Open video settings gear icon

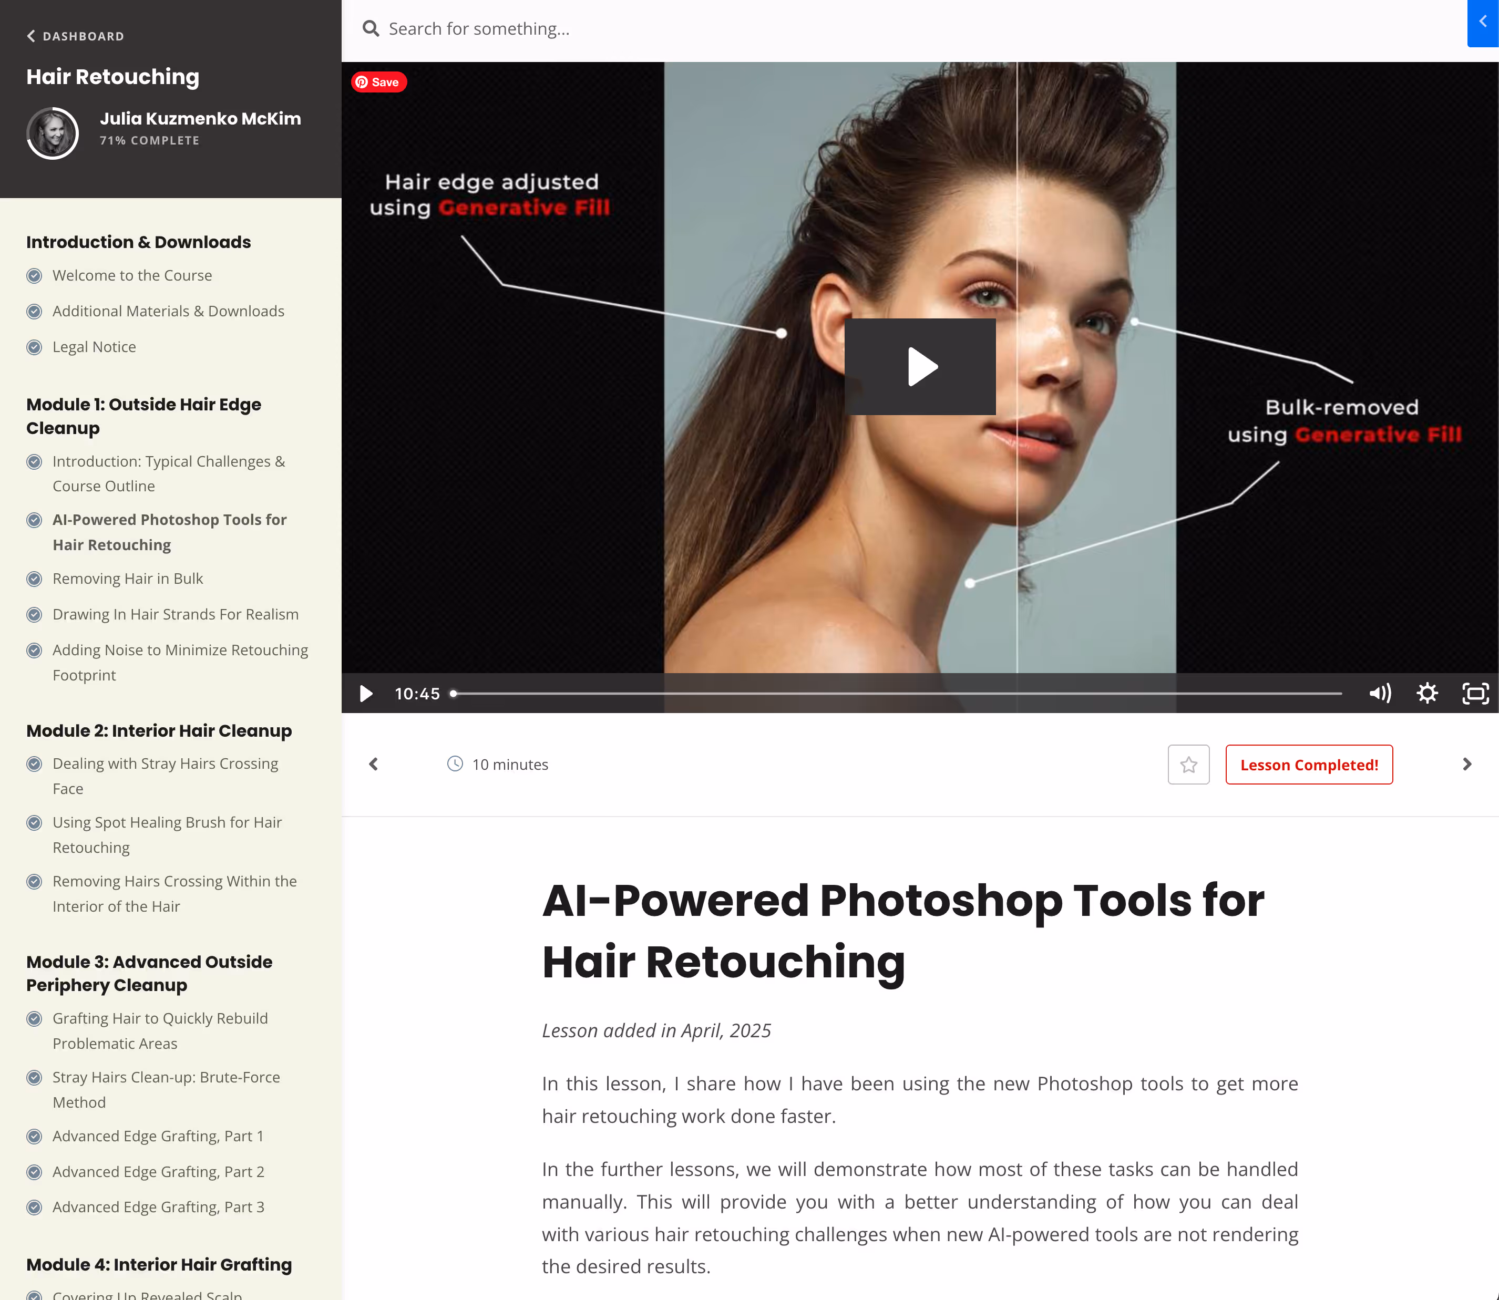coord(1426,694)
